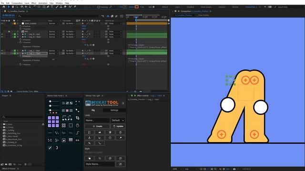This screenshot has height=171, width=305.
Task: Toggle visibility of Start_Control layer
Action: [2, 23]
